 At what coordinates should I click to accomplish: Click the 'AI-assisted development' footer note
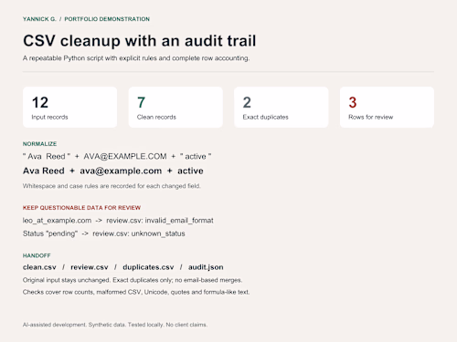click(115, 325)
